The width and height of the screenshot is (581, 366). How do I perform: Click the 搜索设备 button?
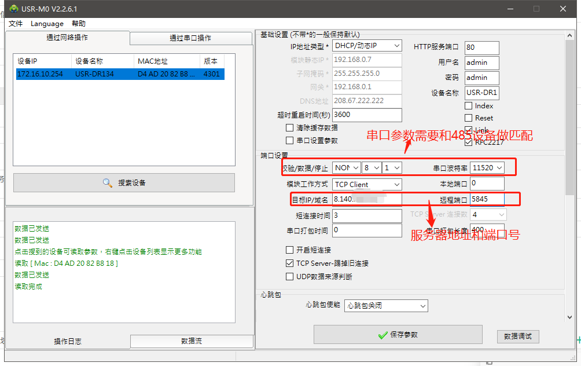(x=124, y=183)
